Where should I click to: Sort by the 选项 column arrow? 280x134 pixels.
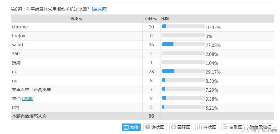click(81, 19)
